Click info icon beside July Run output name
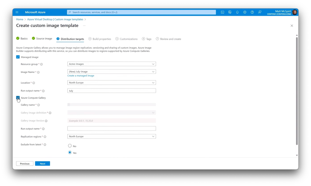This screenshot has height=186, width=311. (x=43, y=91)
